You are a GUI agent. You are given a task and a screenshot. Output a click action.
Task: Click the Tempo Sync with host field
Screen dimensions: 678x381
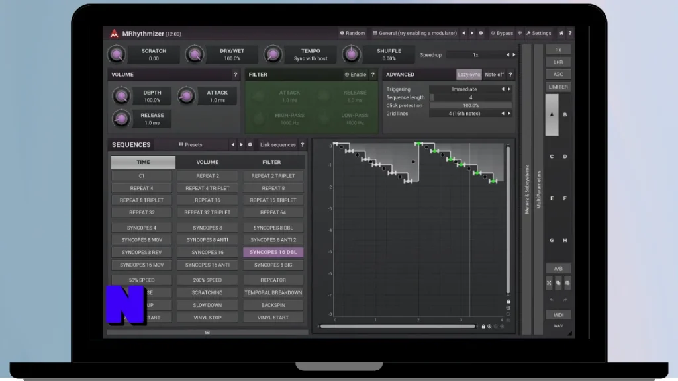(311, 54)
